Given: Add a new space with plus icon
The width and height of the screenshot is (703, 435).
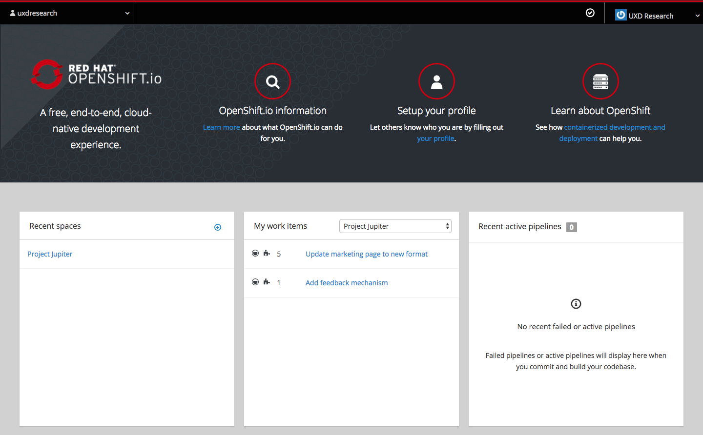Looking at the screenshot, I should click(218, 227).
